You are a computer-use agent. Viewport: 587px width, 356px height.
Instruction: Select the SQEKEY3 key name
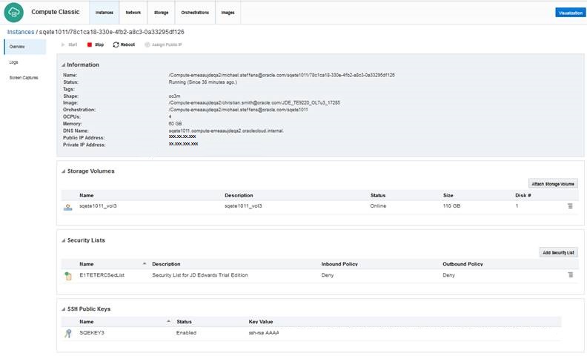tap(92, 333)
